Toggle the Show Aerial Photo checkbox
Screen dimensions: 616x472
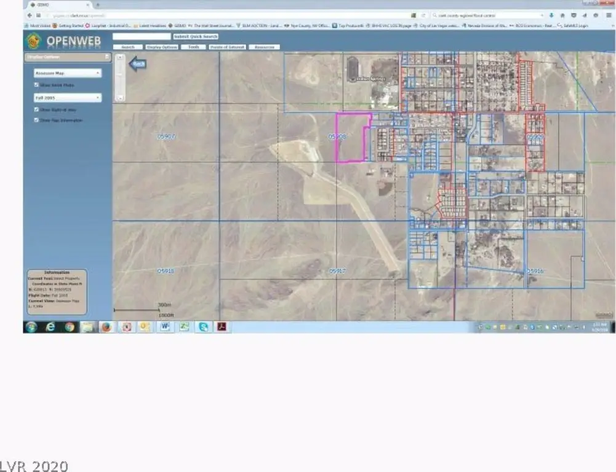(36, 85)
